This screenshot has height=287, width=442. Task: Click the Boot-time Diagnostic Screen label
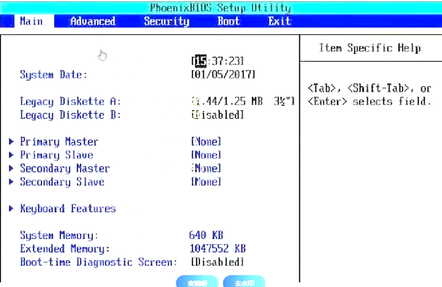99,262
